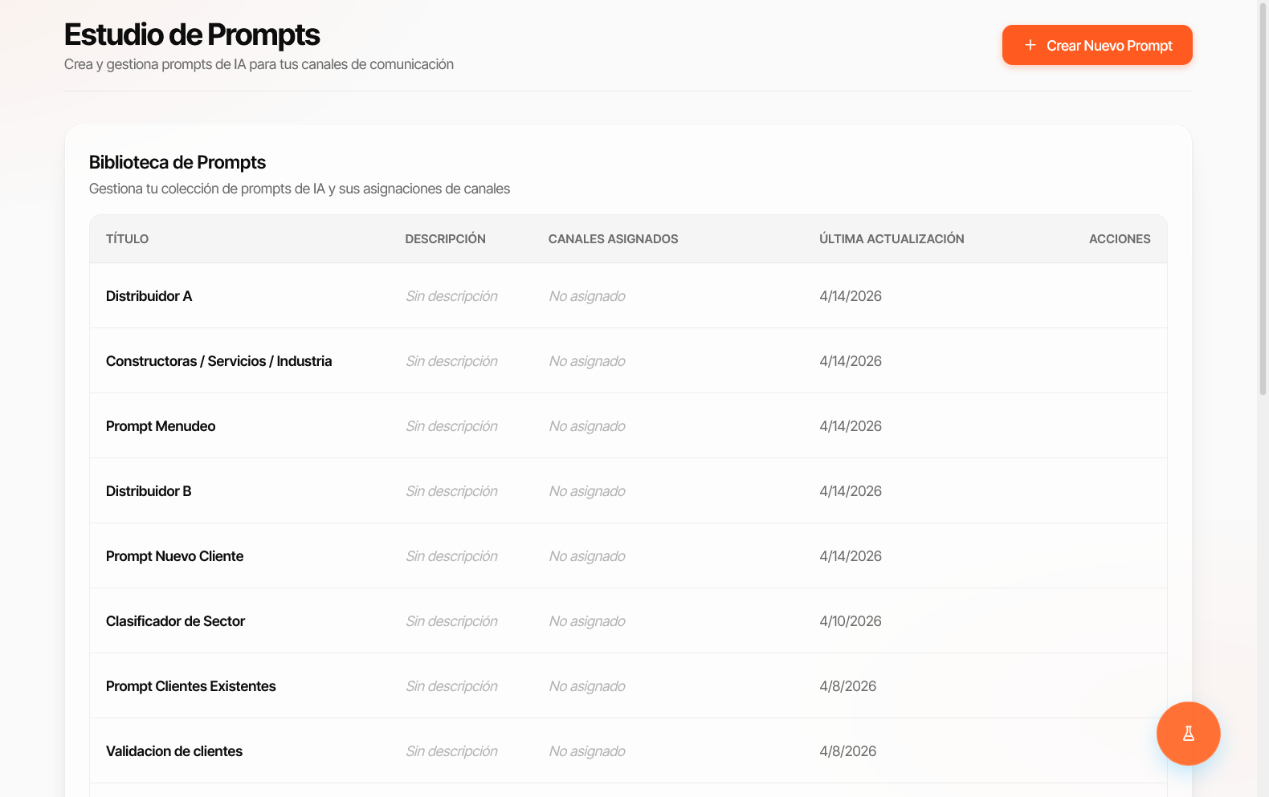The image size is (1269, 797).
Task: Click Sin descripción for Distribuidor A
Action: coord(451,296)
